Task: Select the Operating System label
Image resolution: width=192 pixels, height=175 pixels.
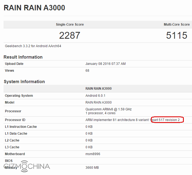Action: point(19,96)
